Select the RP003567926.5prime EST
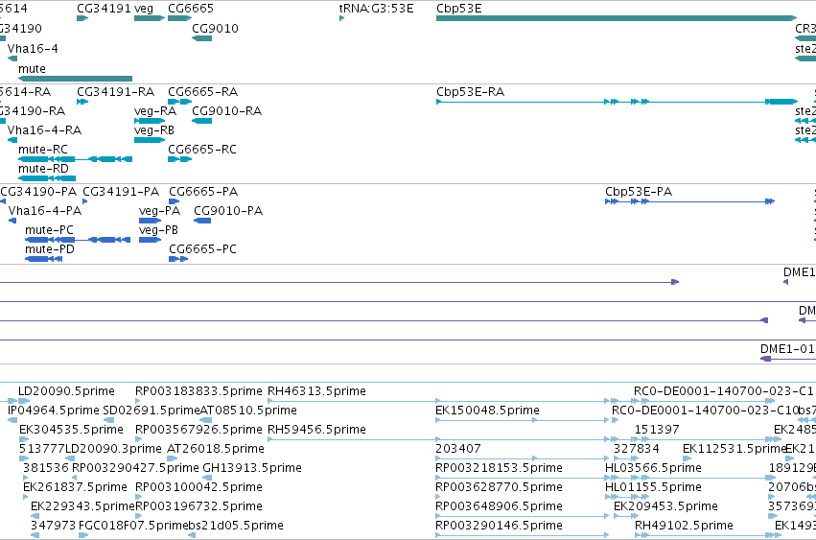This screenshot has width=816, height=540. 137,439
